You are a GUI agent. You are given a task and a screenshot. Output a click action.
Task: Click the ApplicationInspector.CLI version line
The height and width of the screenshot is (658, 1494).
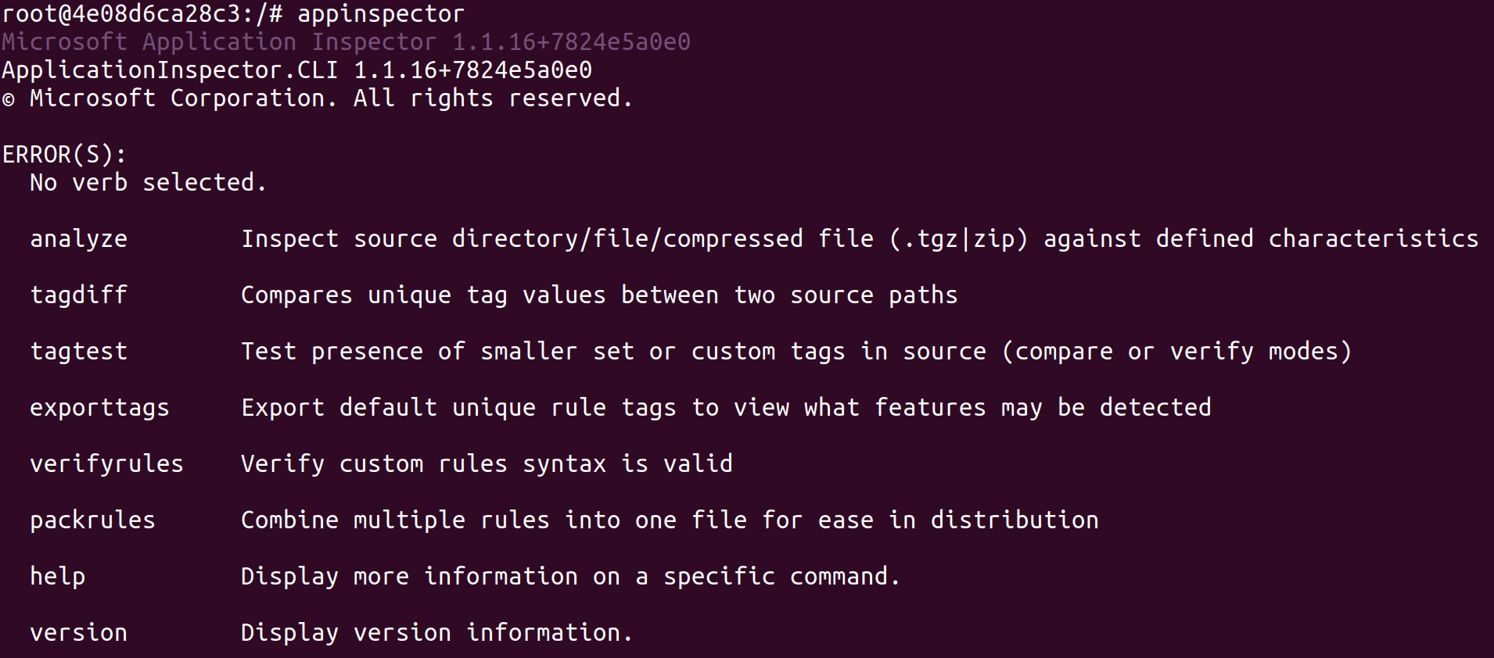point(296,70)
